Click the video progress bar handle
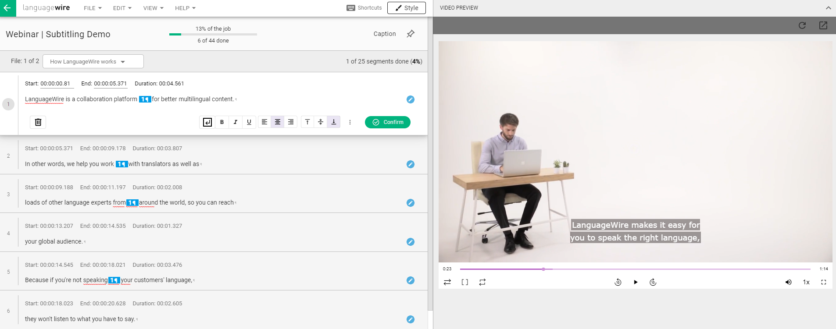The width and height of the screenshot is (836, 329). coord(543,269)
